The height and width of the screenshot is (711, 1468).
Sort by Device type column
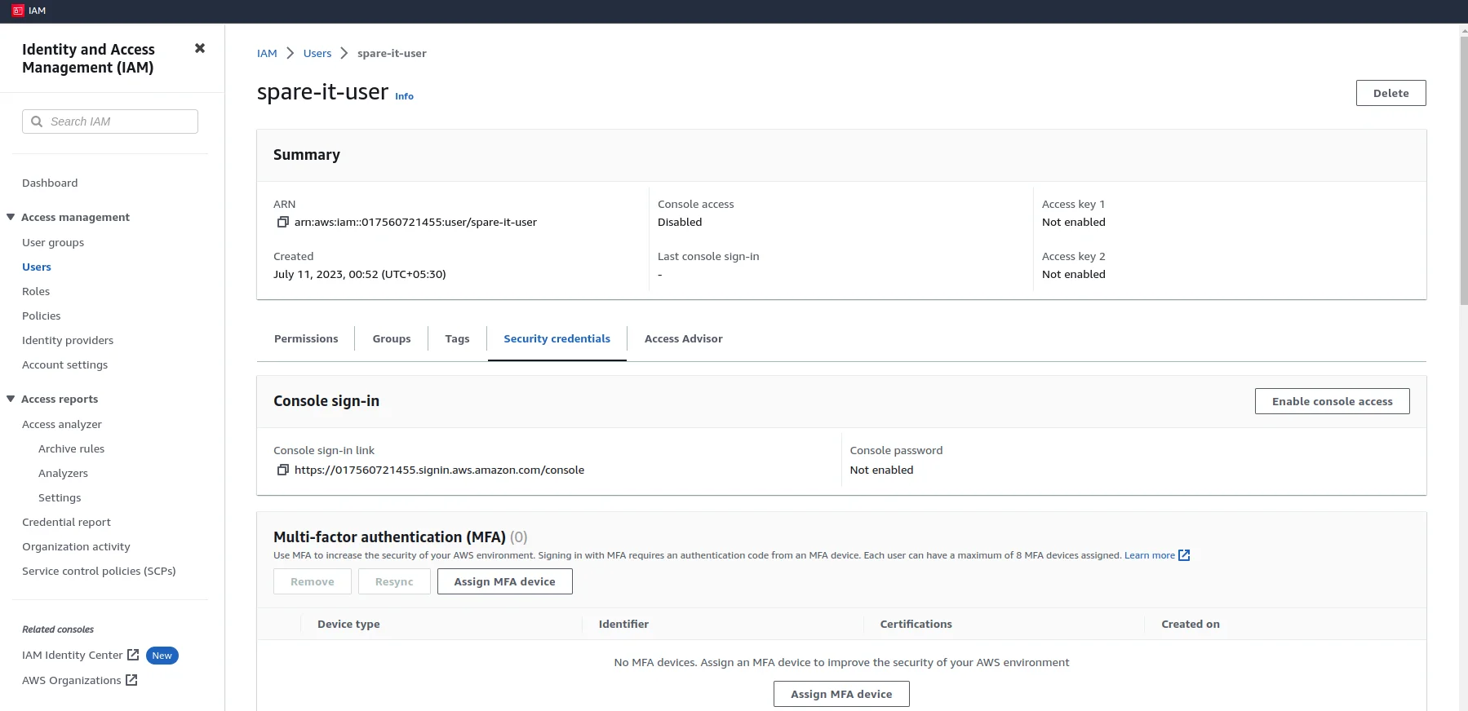tap(348, 624)
